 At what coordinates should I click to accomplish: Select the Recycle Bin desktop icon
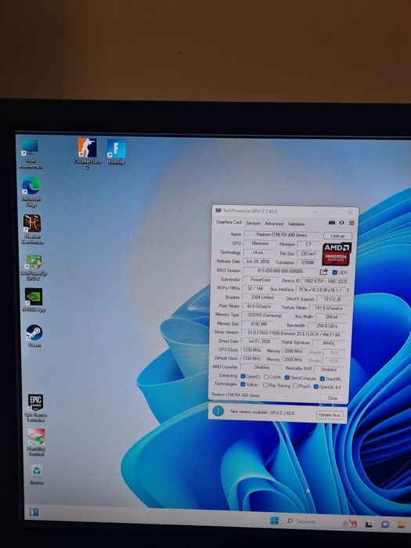37,474
